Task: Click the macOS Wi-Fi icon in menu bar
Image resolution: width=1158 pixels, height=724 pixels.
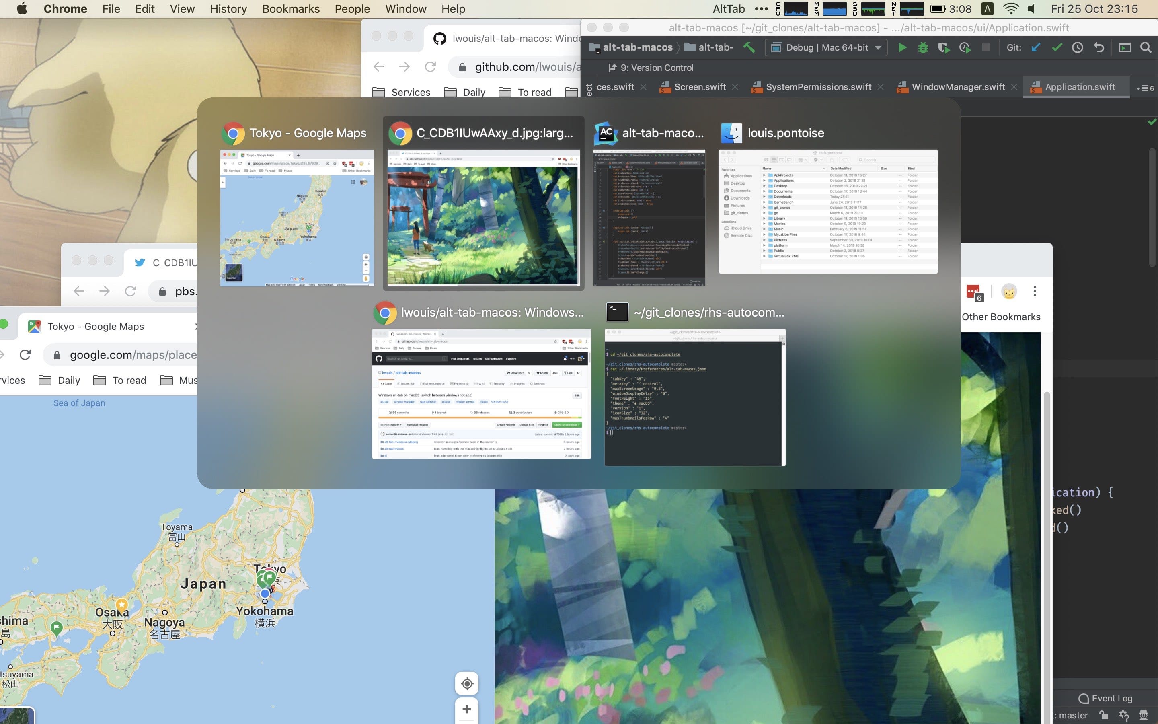Action: tap(1011, 9)
